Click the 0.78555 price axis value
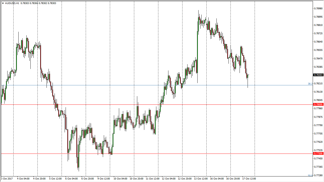Viewport: 324px width, 182px height. tap(318, 50)
